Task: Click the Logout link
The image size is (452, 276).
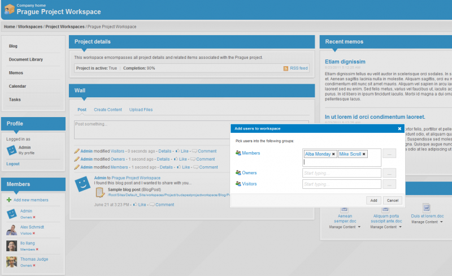Action: [x=13, y=163]
